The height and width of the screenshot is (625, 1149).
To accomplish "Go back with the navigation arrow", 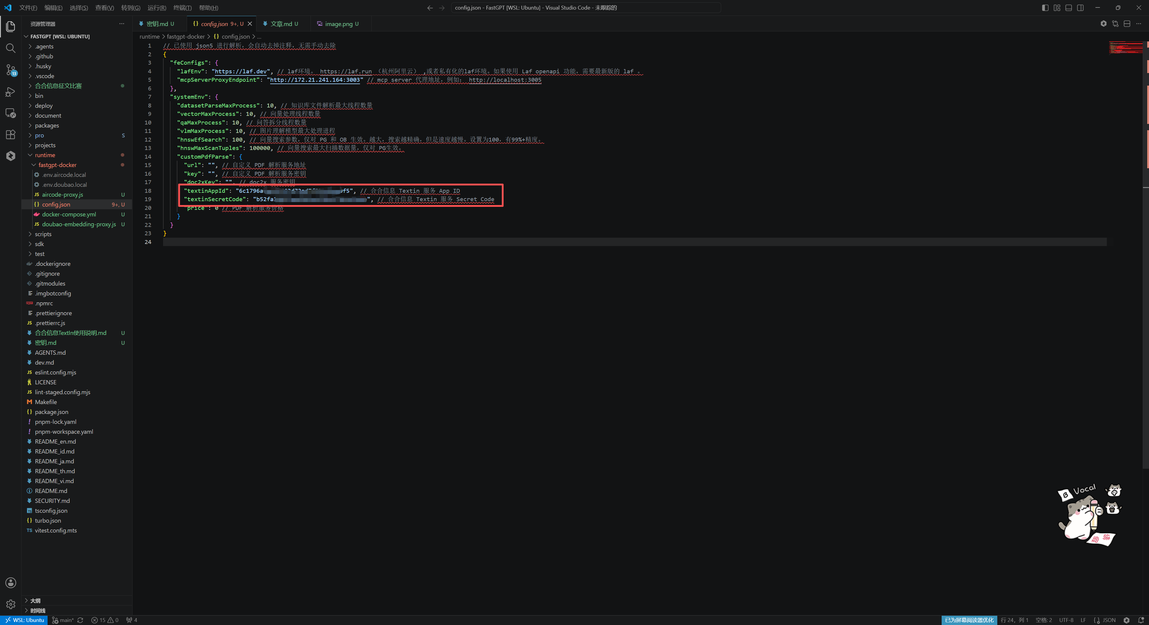I will click(x=430, y=7).
